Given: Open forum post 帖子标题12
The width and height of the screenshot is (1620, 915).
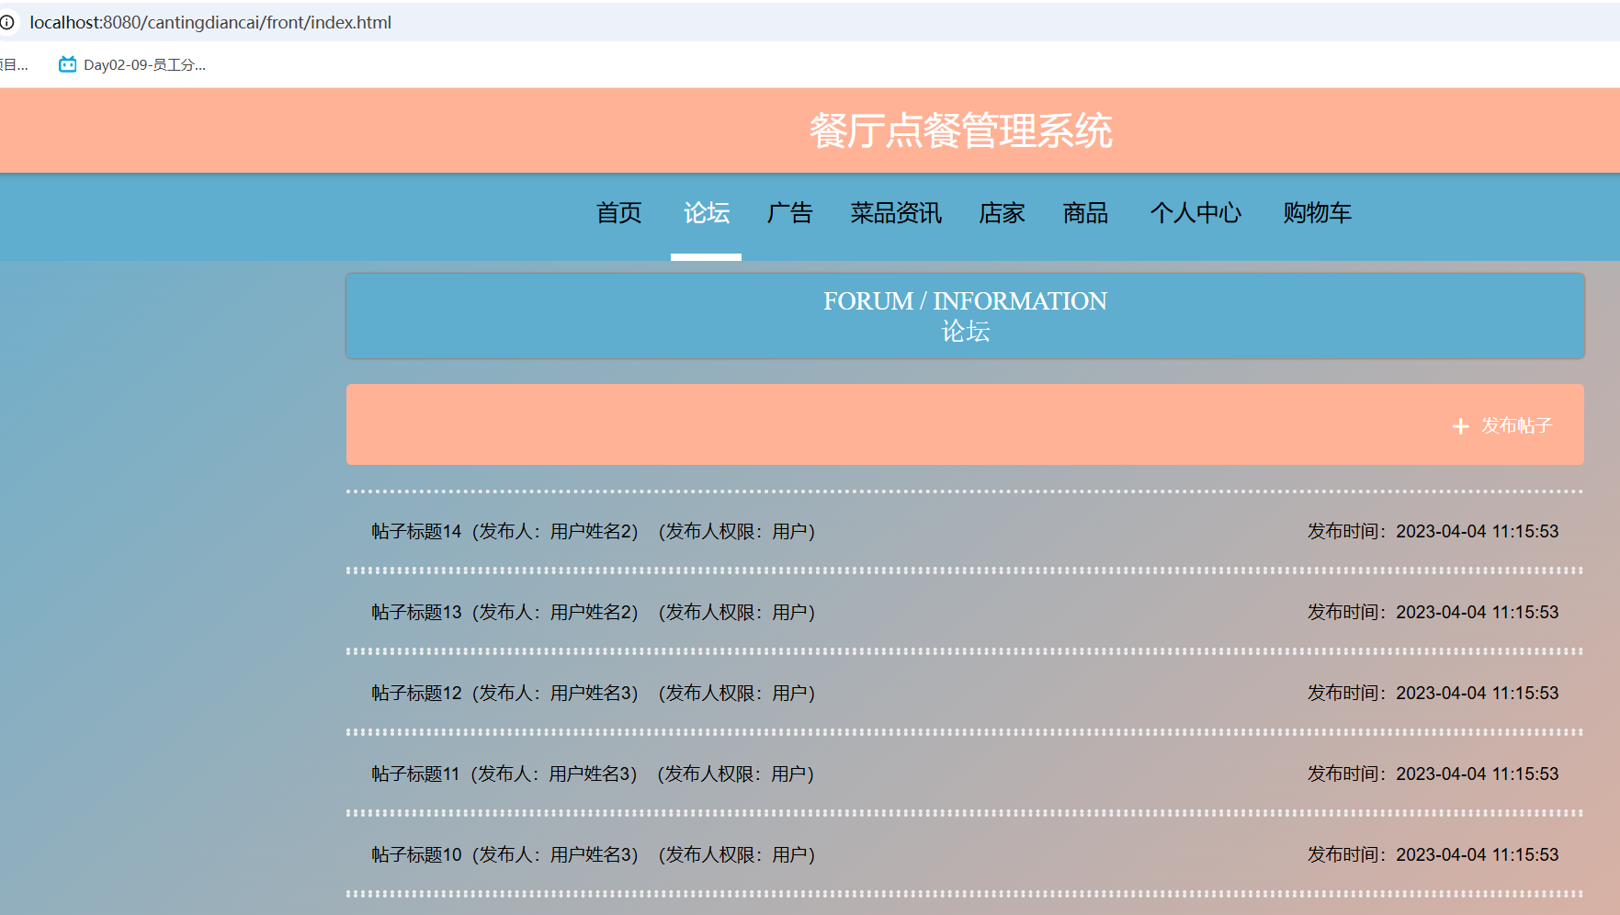Looking at the screenshot, I should 416,694.
